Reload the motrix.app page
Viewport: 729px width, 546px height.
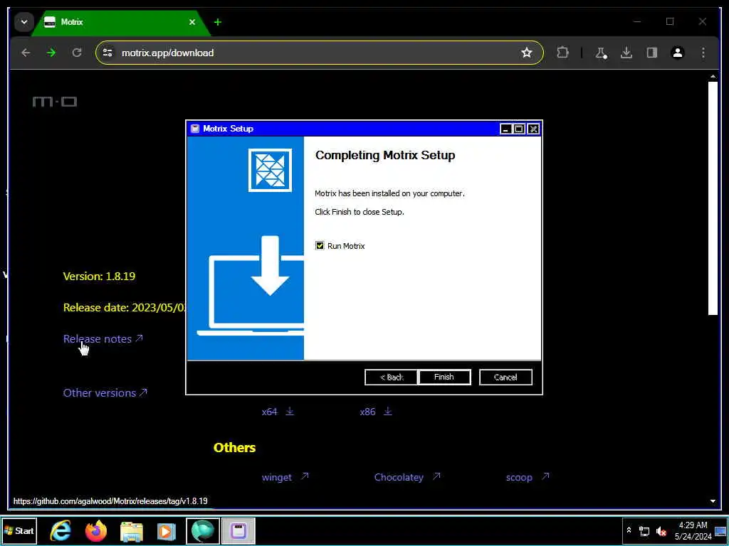click(x=77, y=53)
